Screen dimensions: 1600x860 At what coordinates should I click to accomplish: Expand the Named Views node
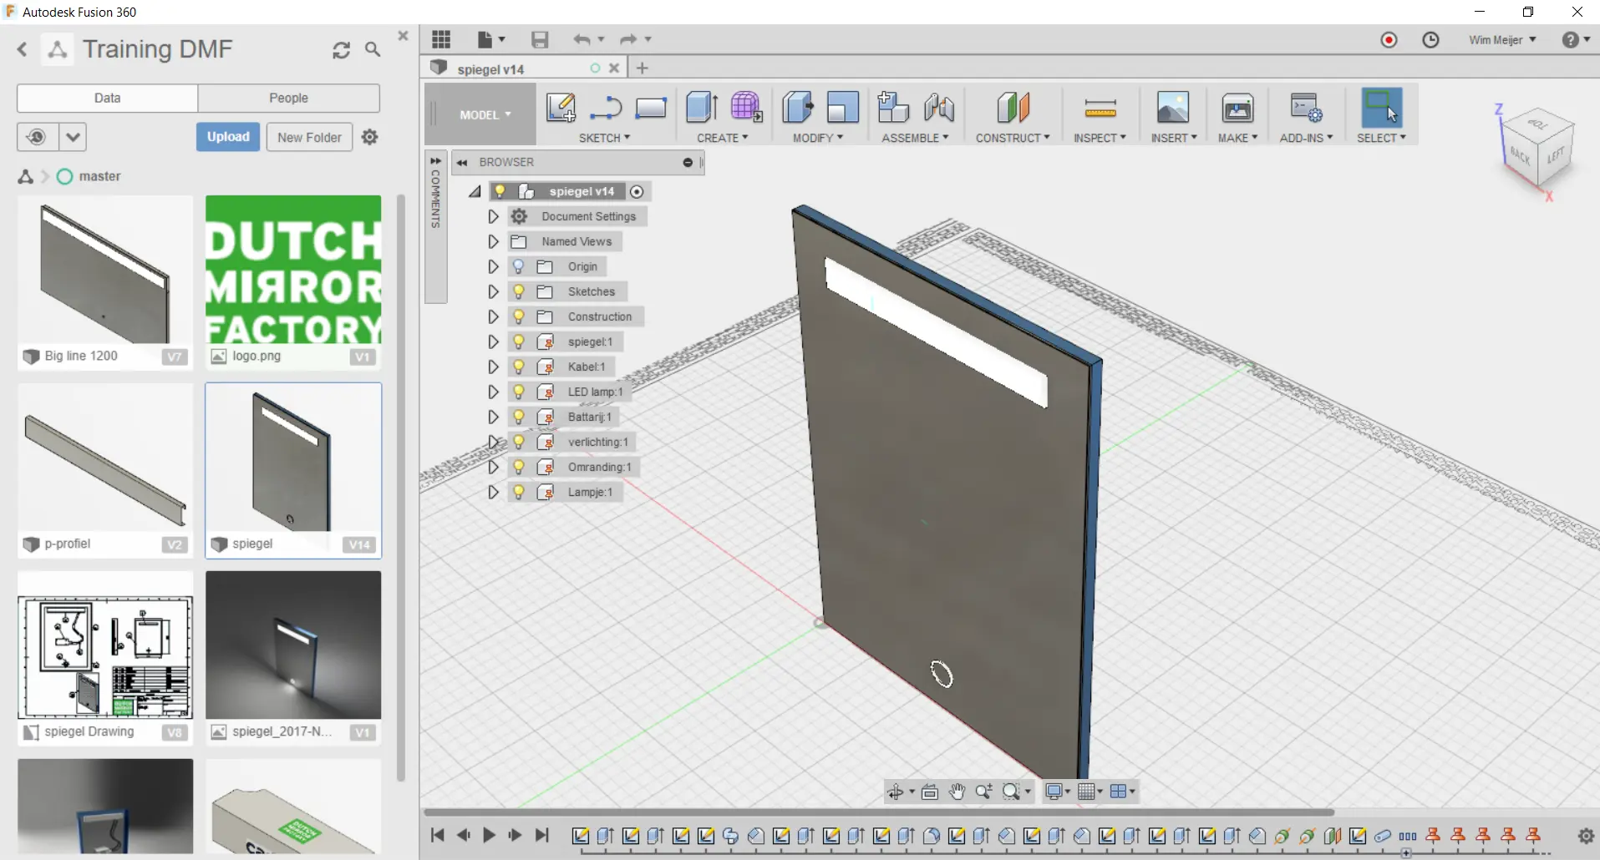click(x=493, y=241)
